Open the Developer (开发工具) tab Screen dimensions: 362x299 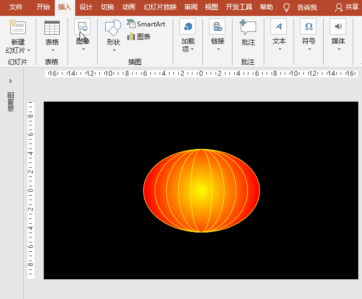point(239,7)
